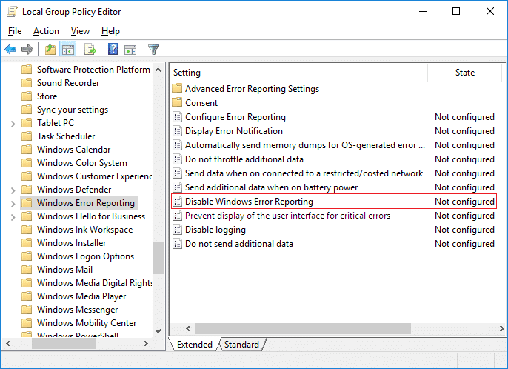
Task: Select Windows Mobility Center in tree
Action: 87,322
